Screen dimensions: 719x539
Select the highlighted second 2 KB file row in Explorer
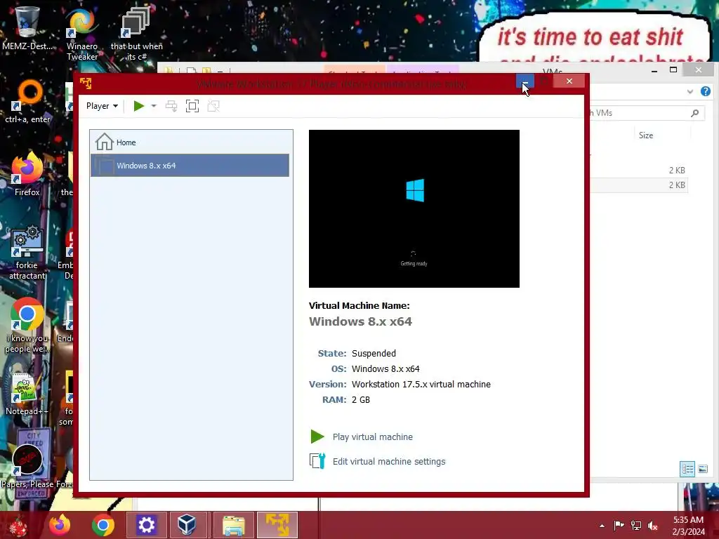pyautogui.click(x=638, y=185)
